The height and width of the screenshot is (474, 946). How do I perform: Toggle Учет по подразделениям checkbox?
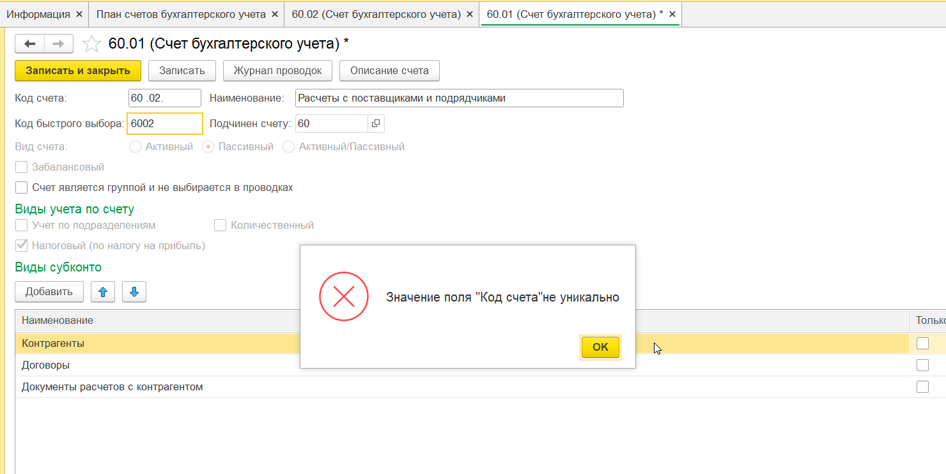click(x=22, y=226)
